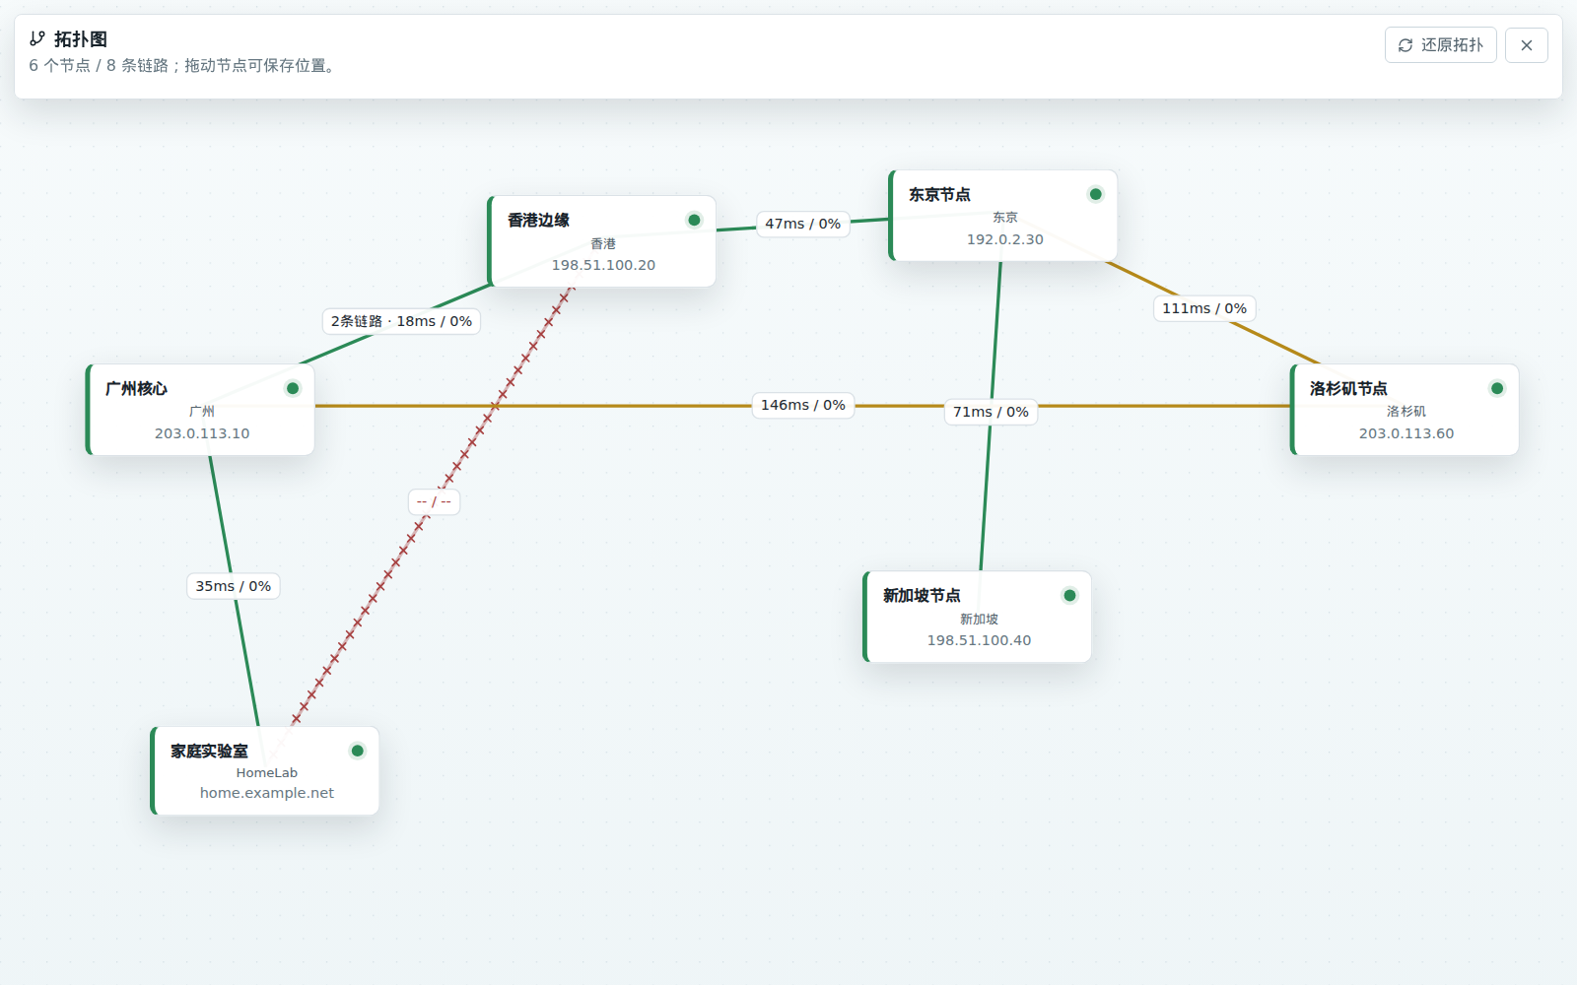
Task: Click the 家庭实验室 node title
Action: coord(209,751)
